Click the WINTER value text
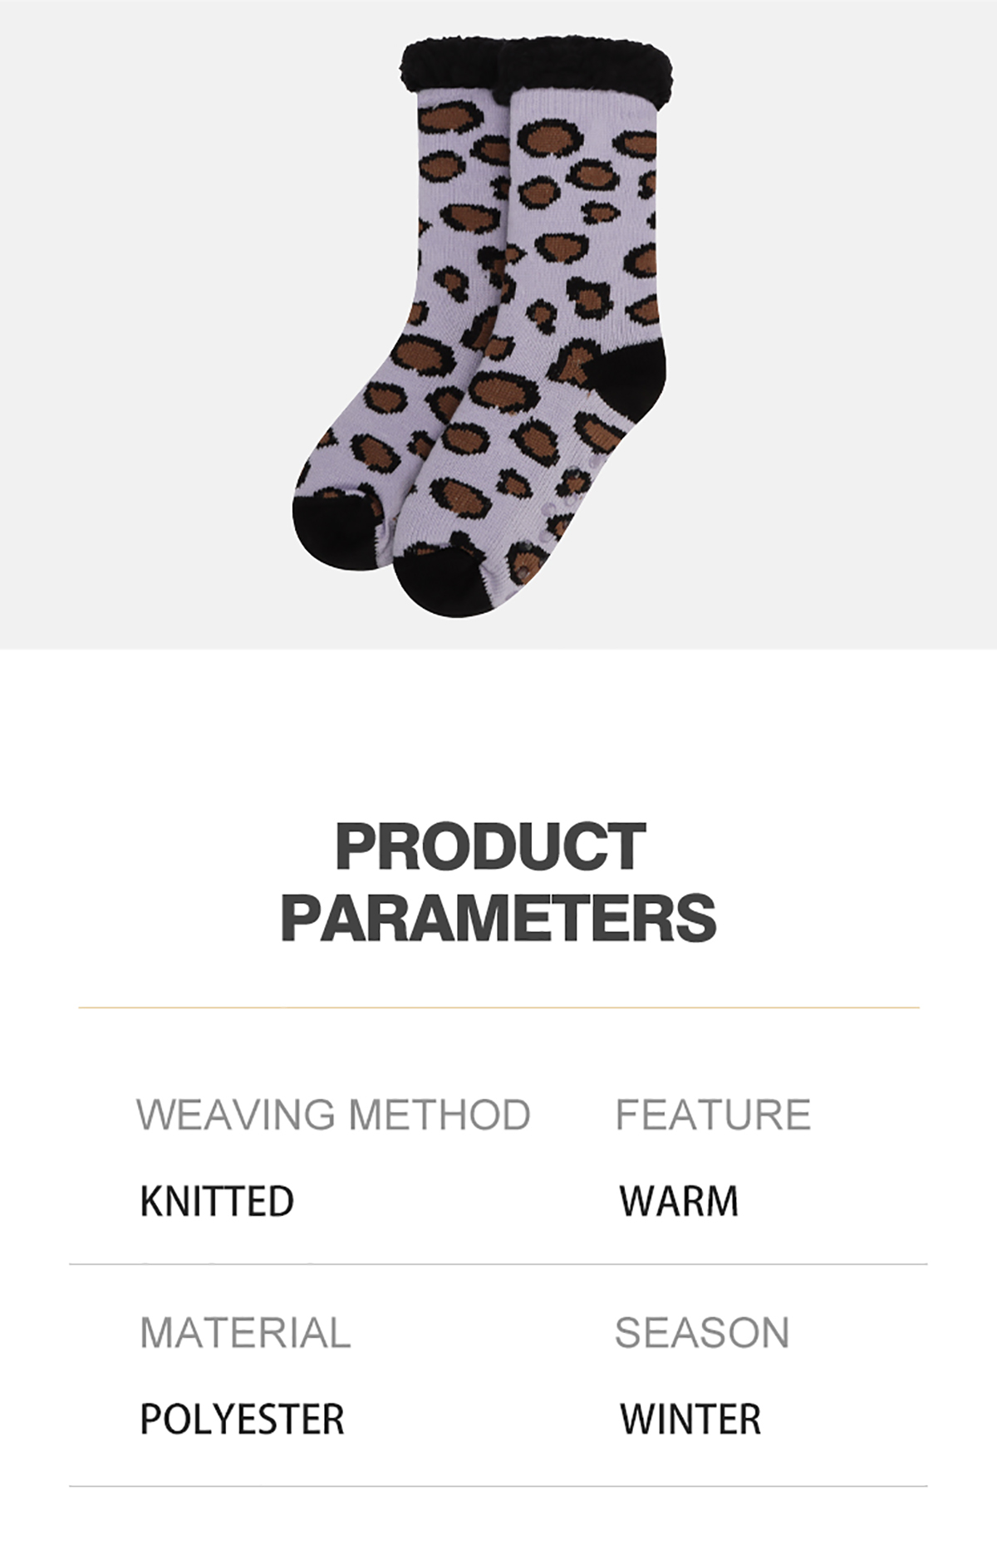Screen dimensions: 997x1564 point(690,1419)
